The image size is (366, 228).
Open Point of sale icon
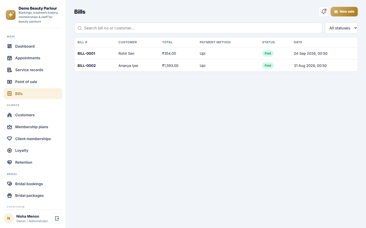(x=9, y=82)
